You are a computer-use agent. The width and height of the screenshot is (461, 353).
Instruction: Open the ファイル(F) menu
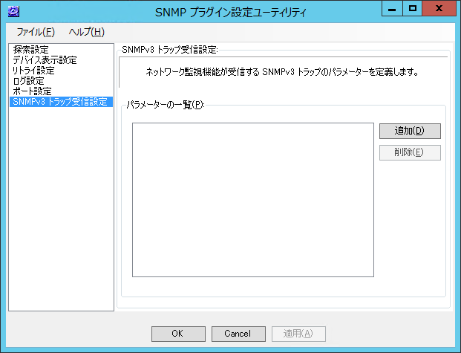(x=36, y=32)
